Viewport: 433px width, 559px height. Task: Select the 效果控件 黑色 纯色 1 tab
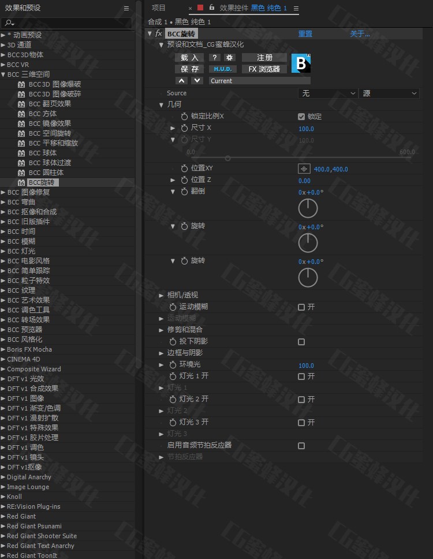[253, 8]
